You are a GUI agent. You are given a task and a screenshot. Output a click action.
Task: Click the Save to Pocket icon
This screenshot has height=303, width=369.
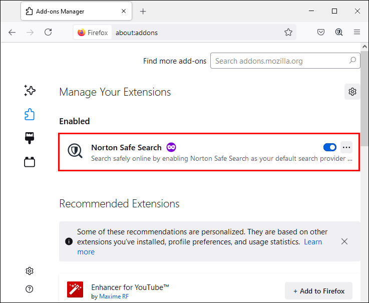(321, 32)
